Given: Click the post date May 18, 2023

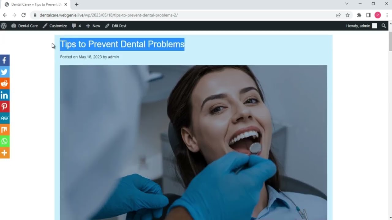Looking at the screenshot, I should (90, 57).
